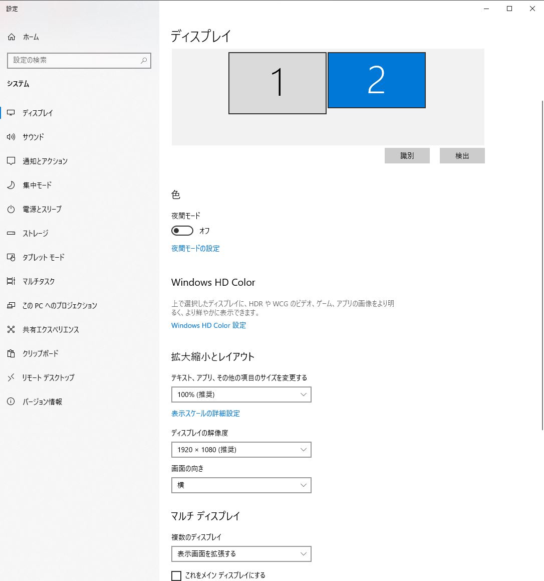Viewport: 544px width, 581px height.
Task: Toggle the 夜間モード switch
Action: [x=182, y=231]
